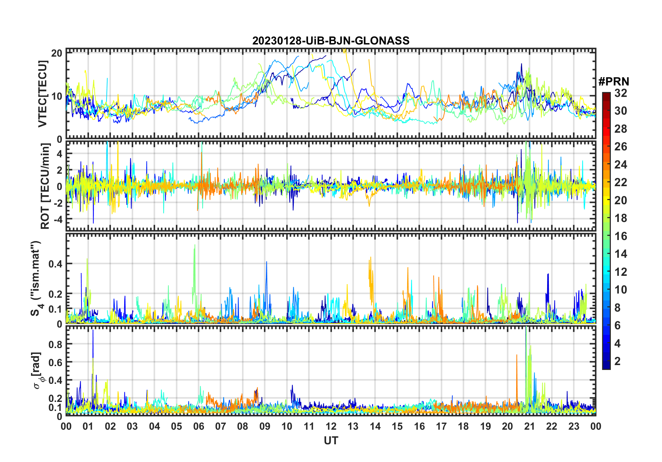Click colorbar tick label 26
Screen dimensions: 662x462
[x=621, y=147]
